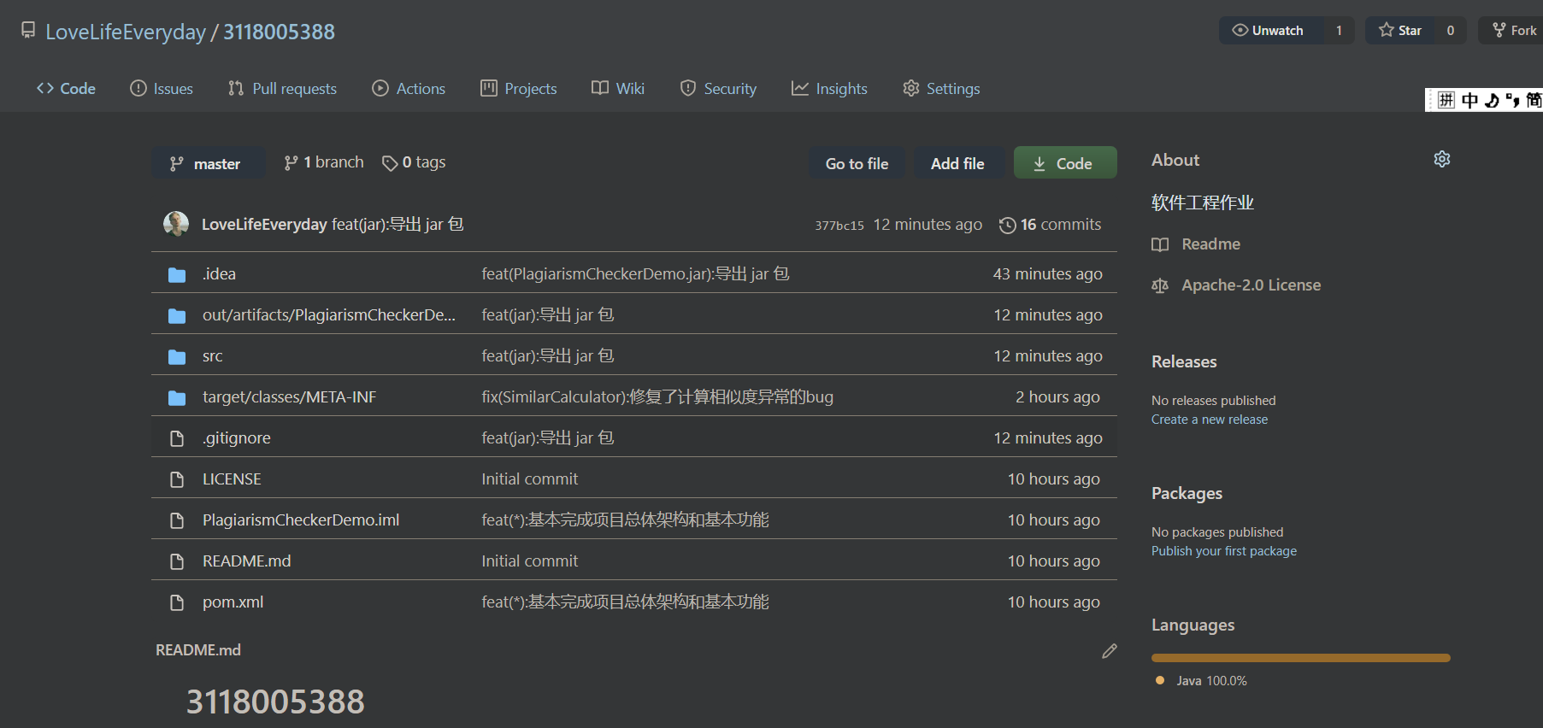Click the PlagiarismCheckerDemo.iml file icon
The height and width of the screenshot is (728, 1543).
[177, 520]
